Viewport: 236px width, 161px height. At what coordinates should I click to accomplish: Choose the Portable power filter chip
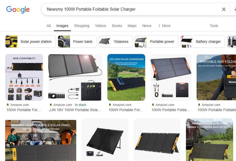point(156,42)
